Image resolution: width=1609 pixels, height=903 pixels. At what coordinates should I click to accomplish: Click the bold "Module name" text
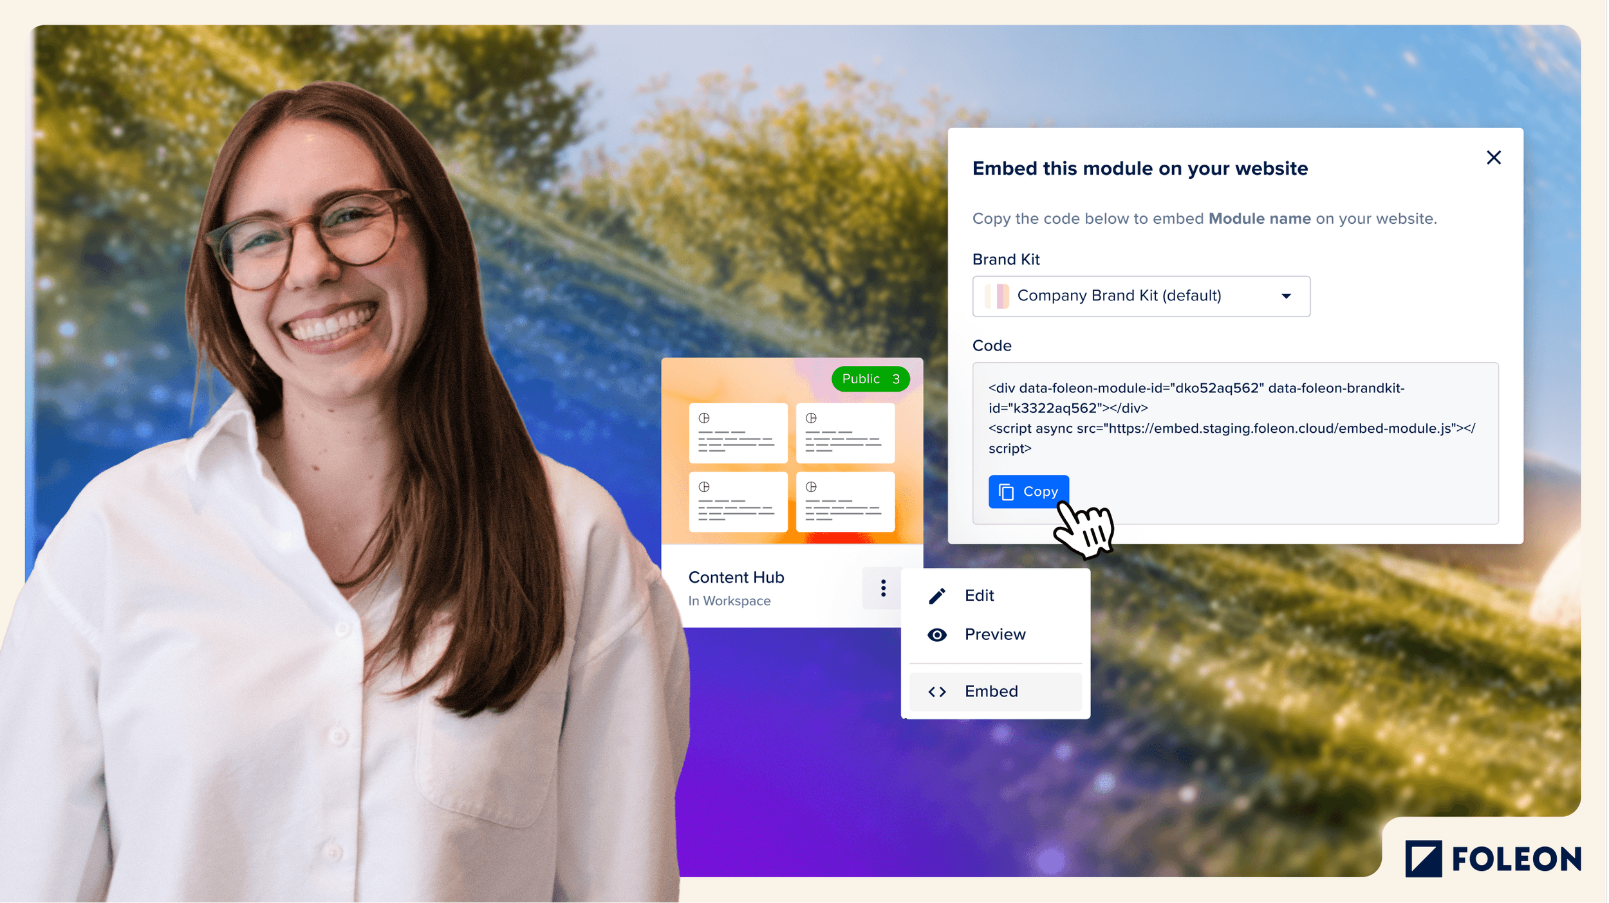click(1261, 219)
